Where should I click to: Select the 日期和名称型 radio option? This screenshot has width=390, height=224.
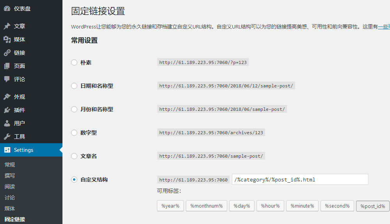(x=74, y=86)
